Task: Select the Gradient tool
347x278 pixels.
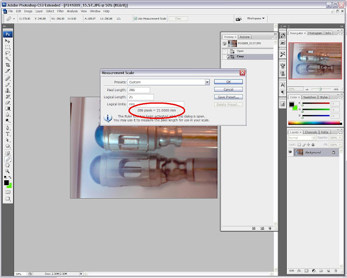Action: 8,109
